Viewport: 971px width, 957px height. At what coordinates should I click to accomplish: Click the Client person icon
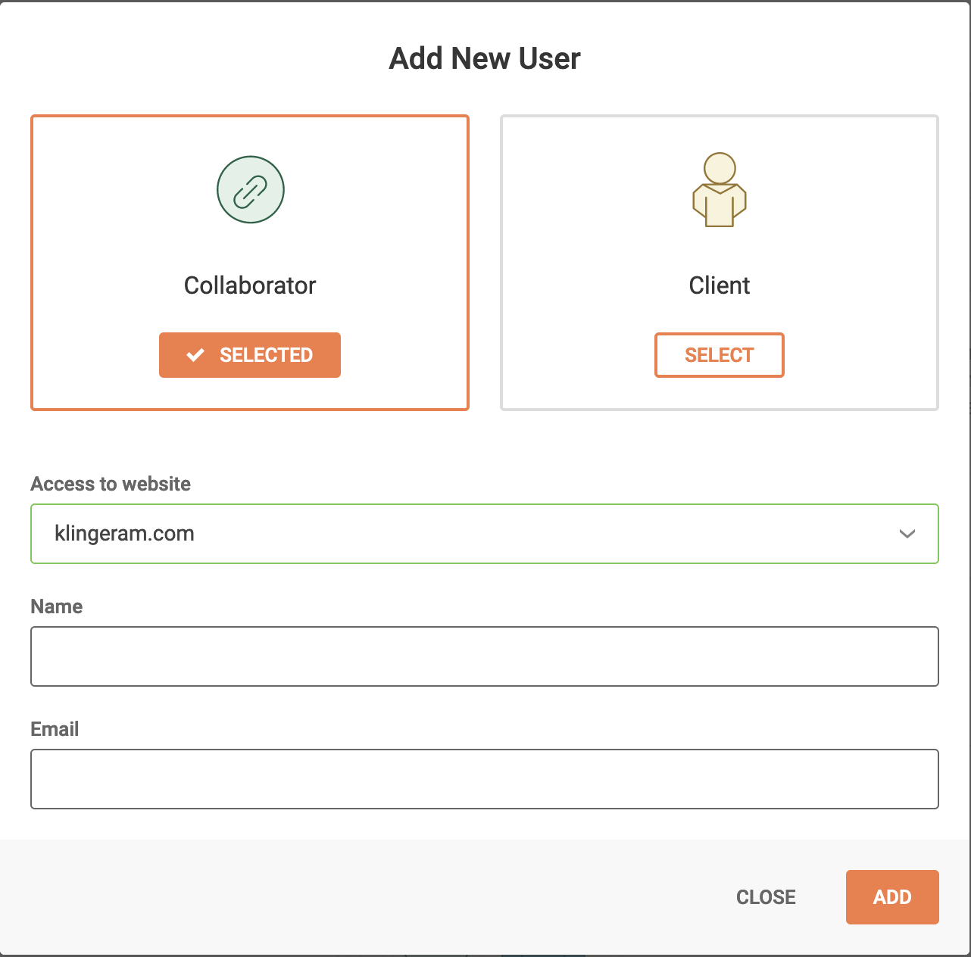click(x=720, y=190)
